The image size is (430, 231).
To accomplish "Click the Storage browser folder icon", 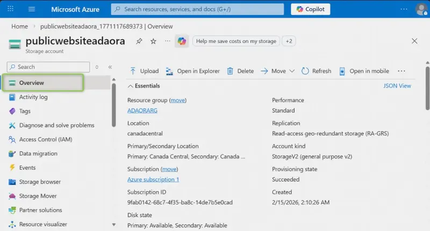I will click(12, 182).
